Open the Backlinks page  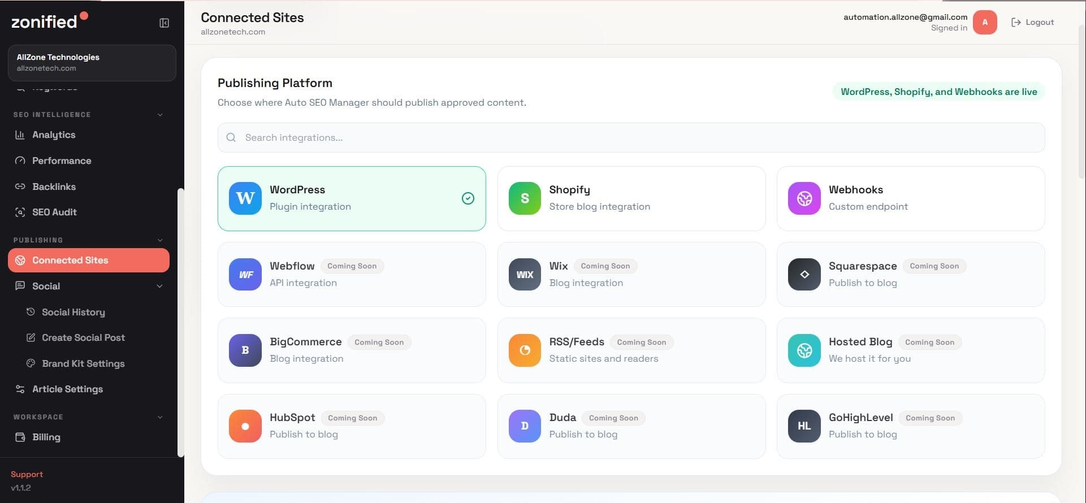pos(89,187)
